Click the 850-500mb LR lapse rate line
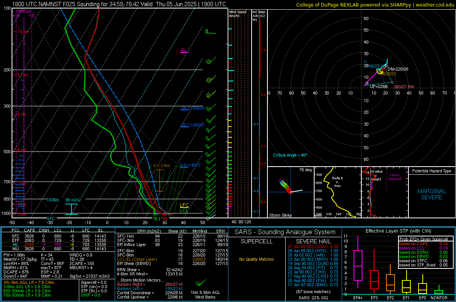Viewport: 456px width, 302px height. (x=27, y=291)
